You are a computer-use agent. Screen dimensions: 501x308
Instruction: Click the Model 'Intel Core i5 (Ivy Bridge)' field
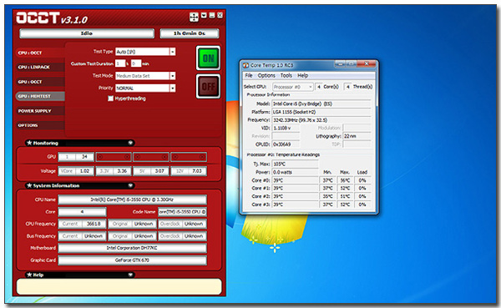coord(321,104)
